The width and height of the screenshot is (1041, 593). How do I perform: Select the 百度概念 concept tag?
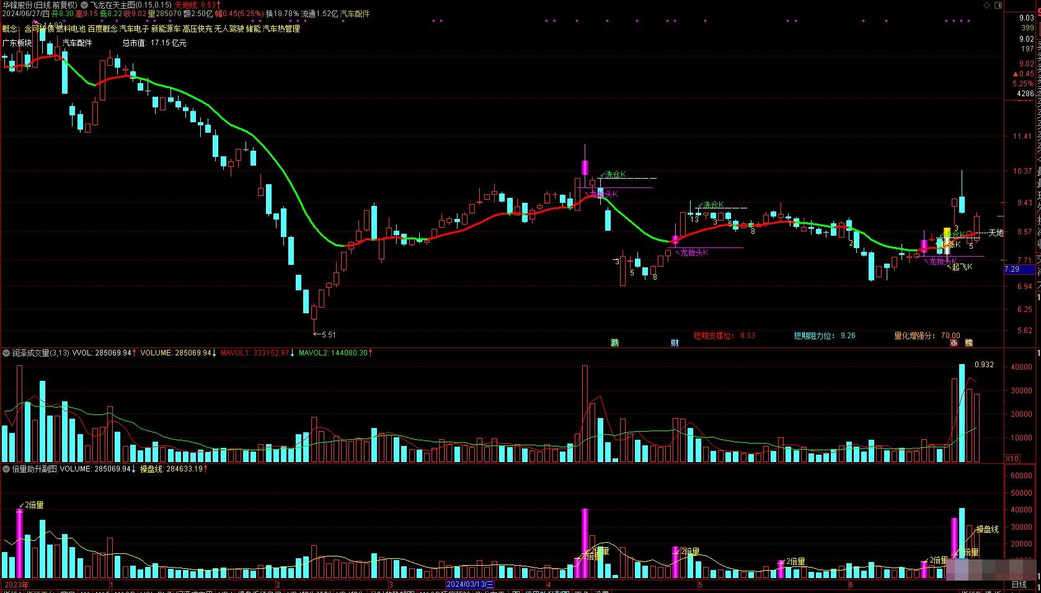(102, 29)
